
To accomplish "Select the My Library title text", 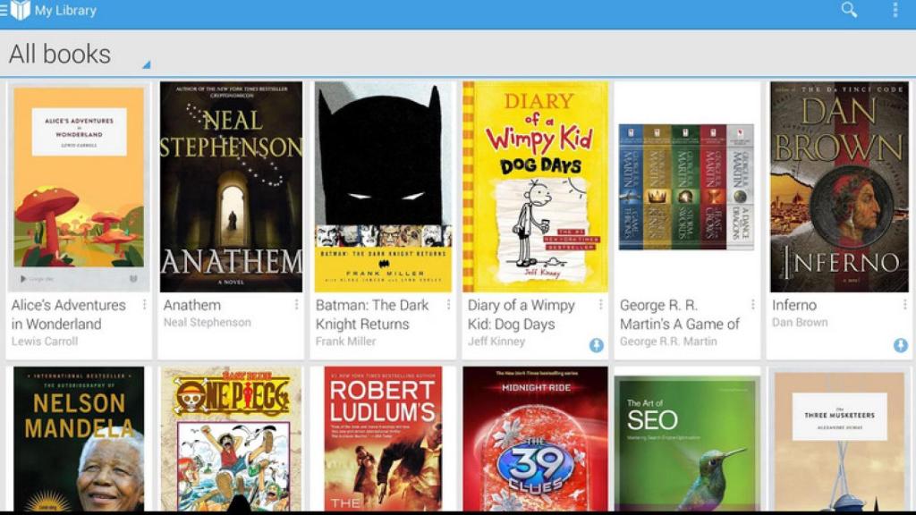I will pyautogui.click(x=65, y=11).
